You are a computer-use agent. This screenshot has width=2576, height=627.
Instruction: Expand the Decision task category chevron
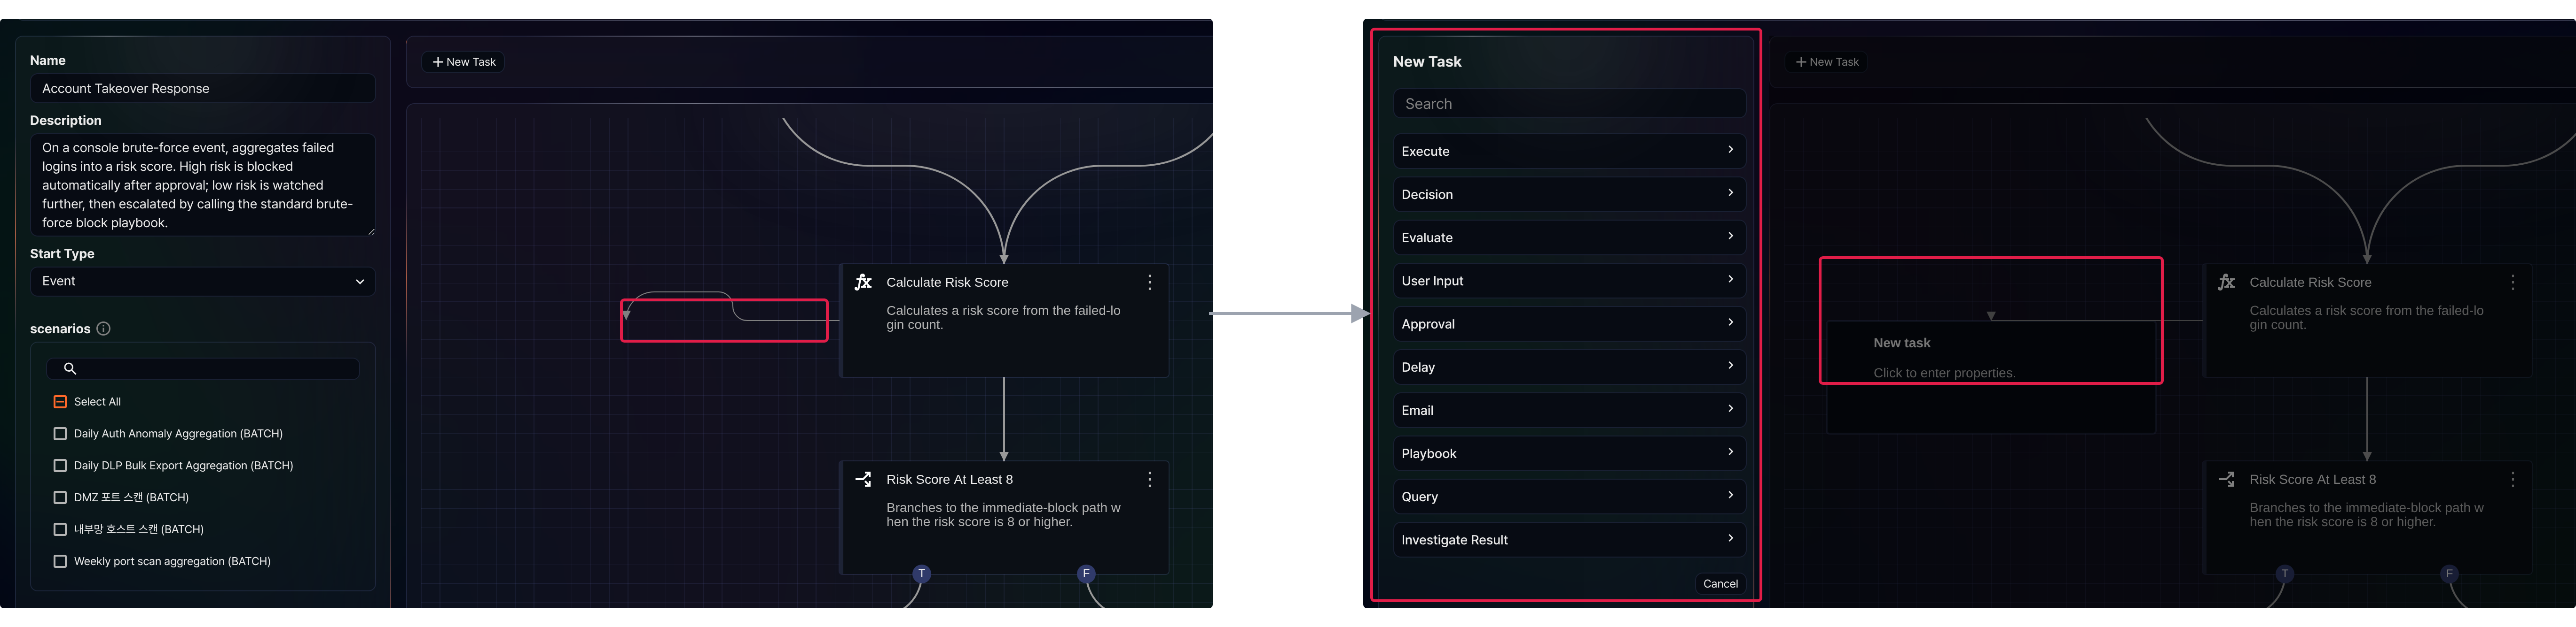(1730, 193)
